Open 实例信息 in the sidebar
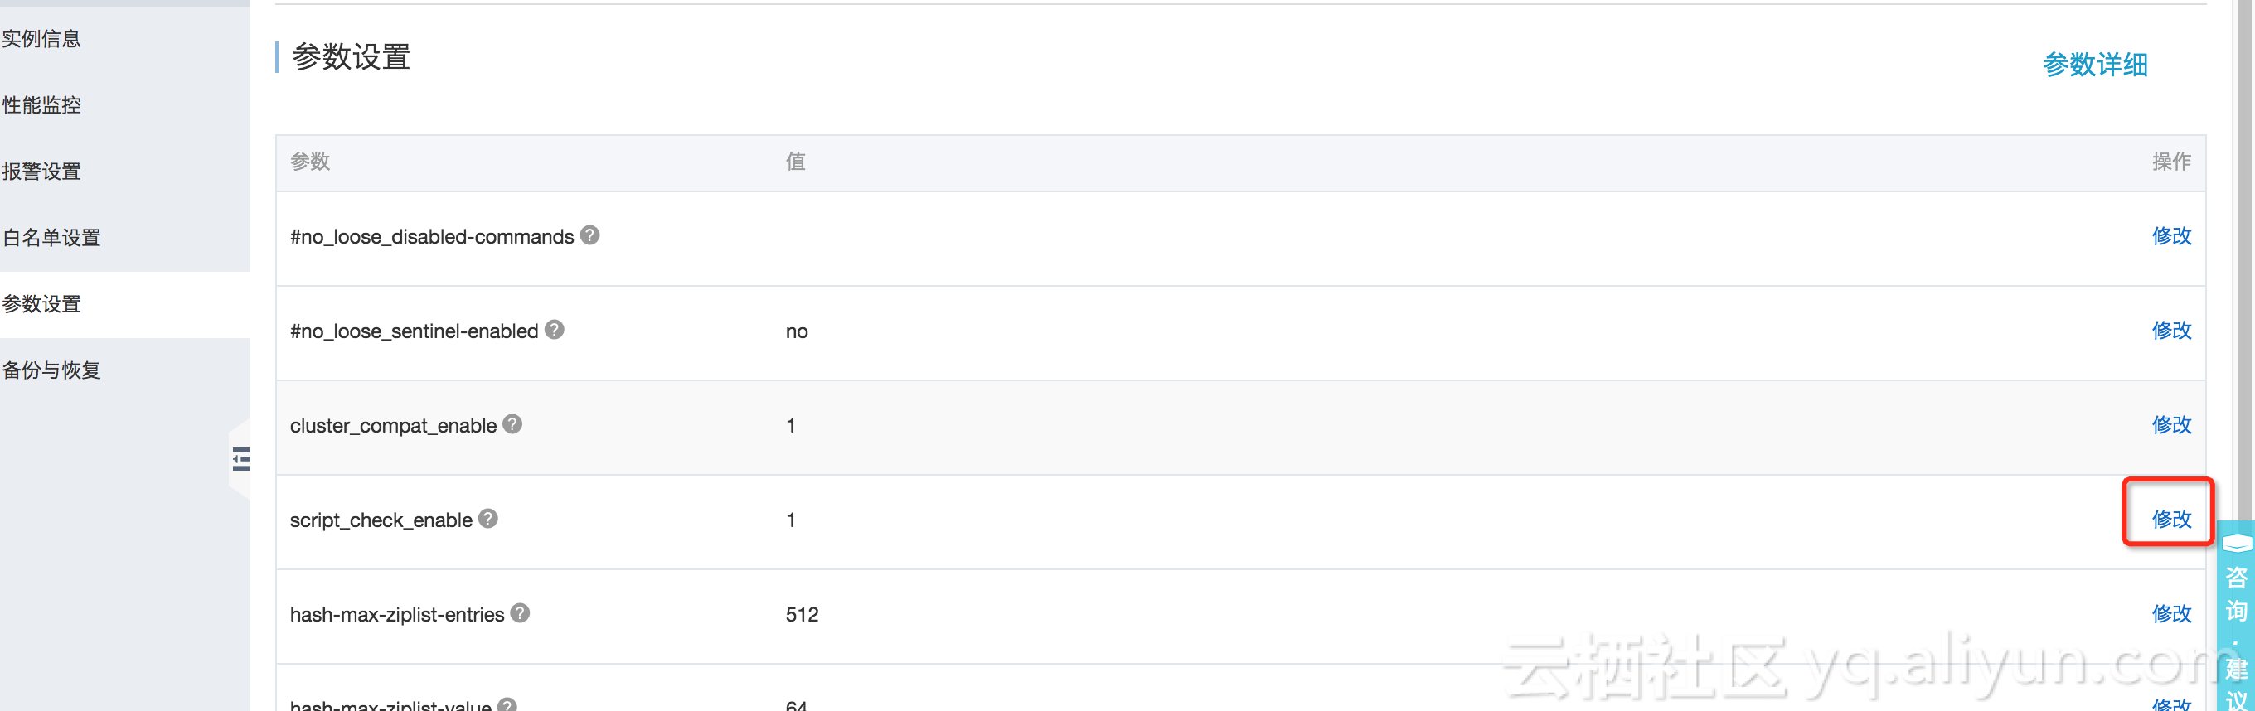 click(x=41, y=38)
